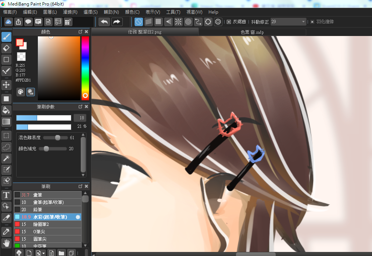
Task: Open the 抖動修正 value dropdown
Action: pos(303,22)
